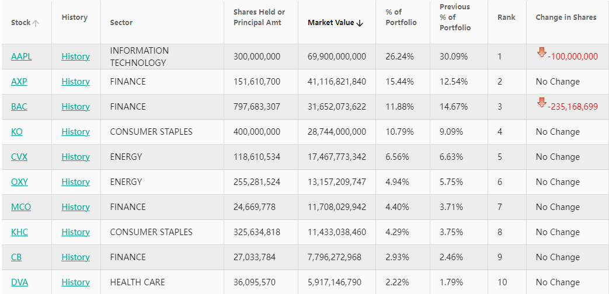Click the Stock column ascending sort arrow

tap(36, 23)
